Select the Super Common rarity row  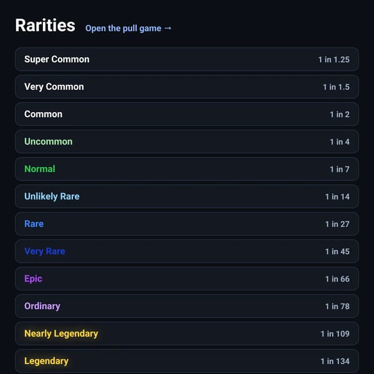coord(187,59)
